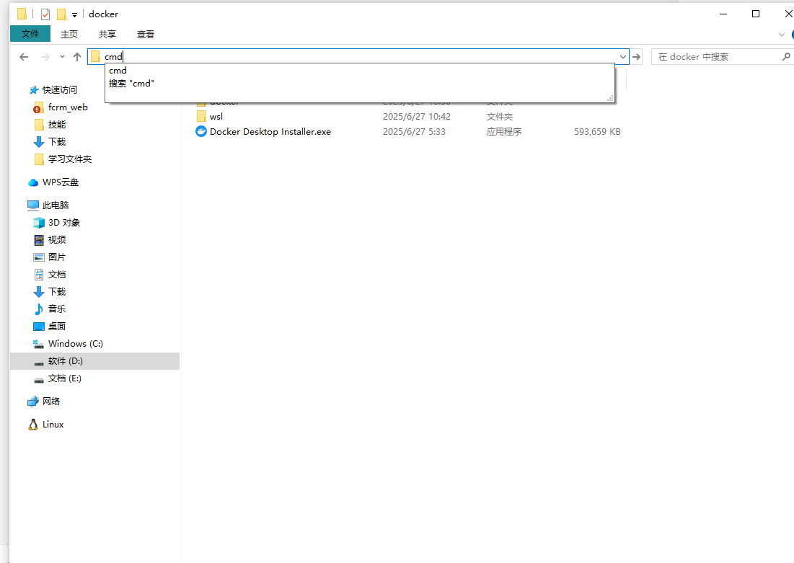This screenshot has width=794, height=563.
Task: Open the Windows (C:) drive
Action: pos(76,344)
